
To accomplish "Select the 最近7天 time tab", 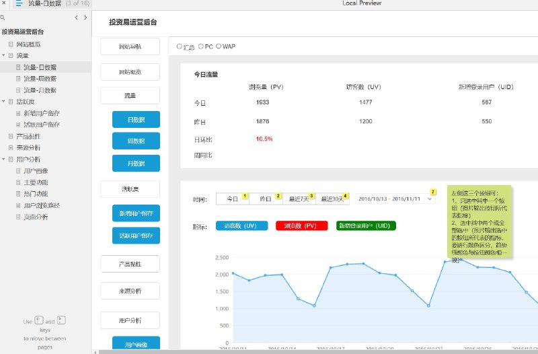I will [299, 199].
